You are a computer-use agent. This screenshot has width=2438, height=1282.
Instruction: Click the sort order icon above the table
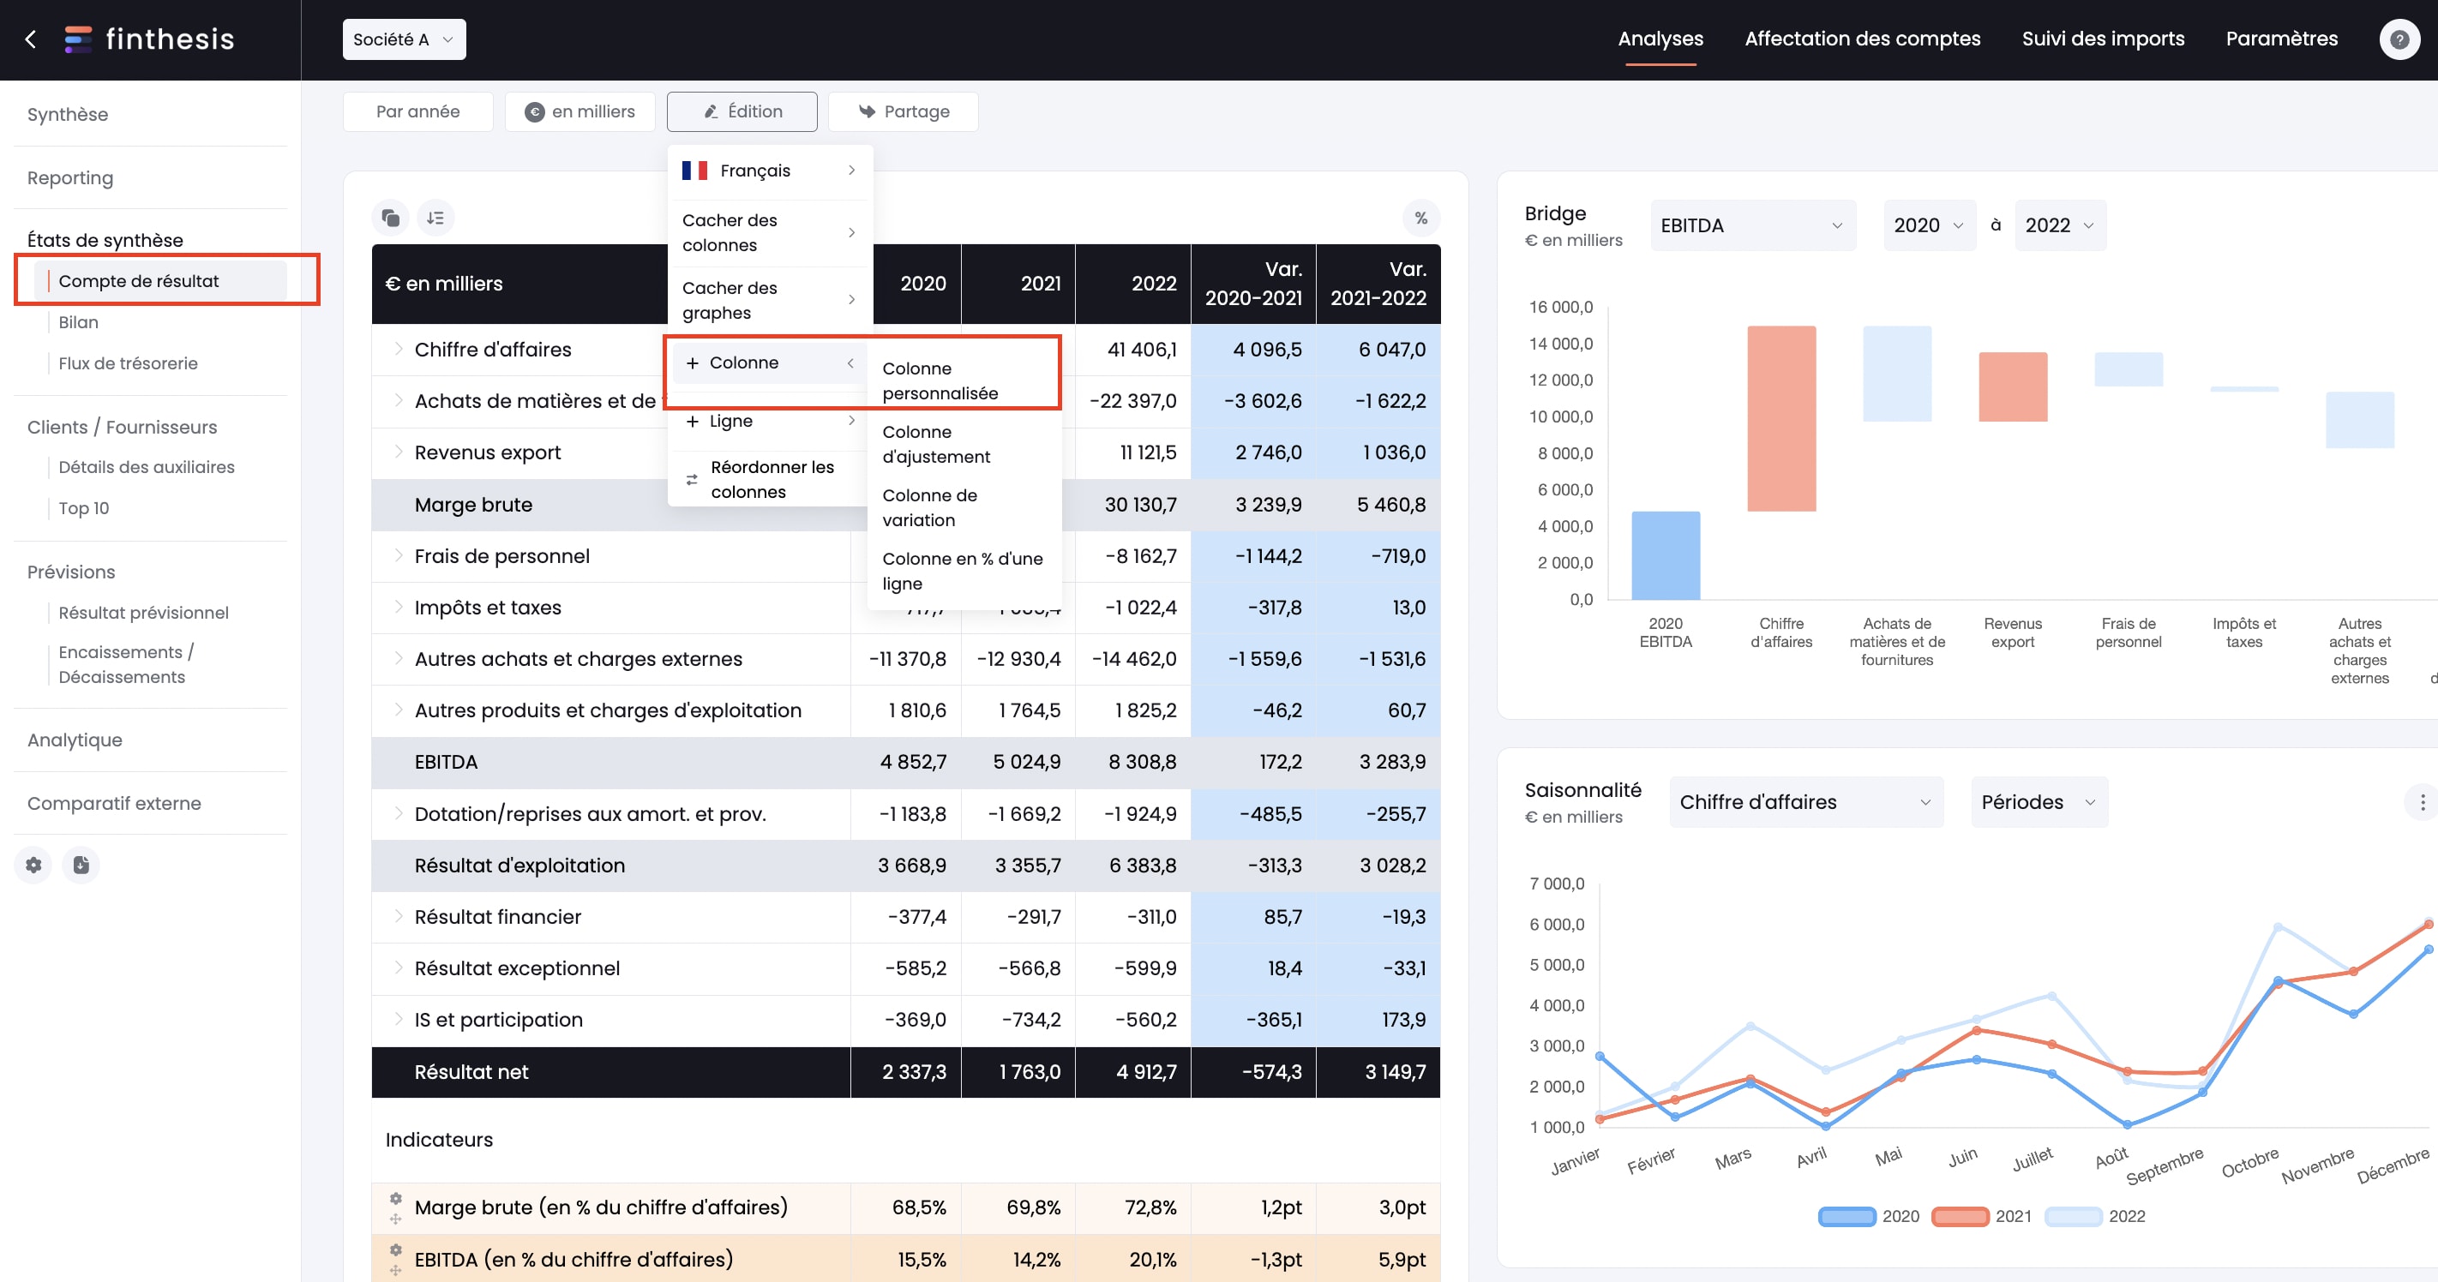[435, 218]
